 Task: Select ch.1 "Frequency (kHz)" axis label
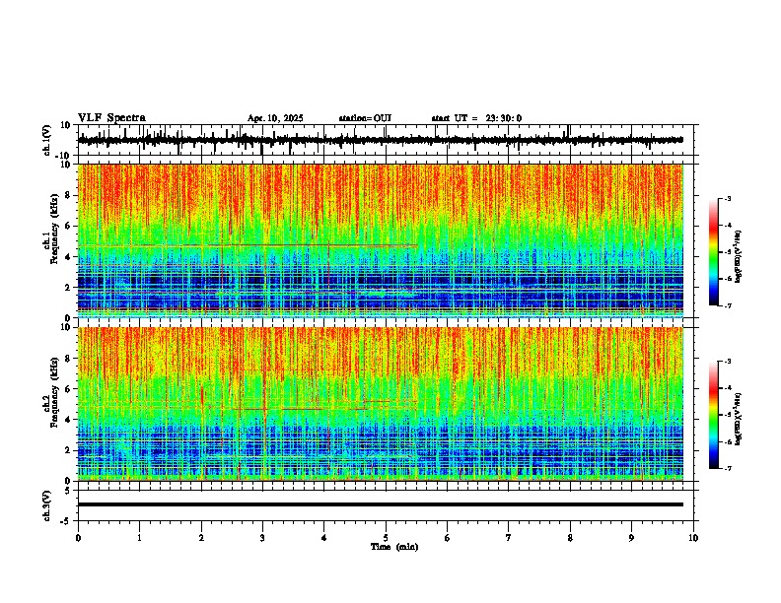pyautogui.click(x=54, y=229)
